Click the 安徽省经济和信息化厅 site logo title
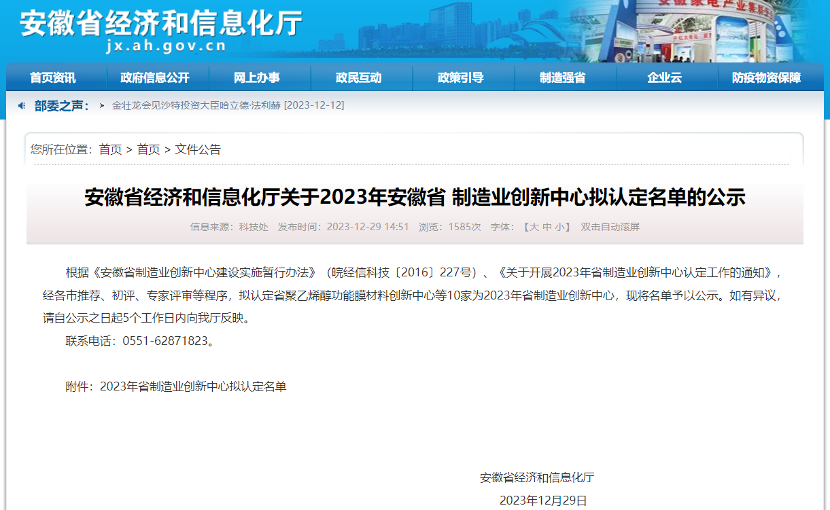830x510 pixels. (x=161, y=24)
